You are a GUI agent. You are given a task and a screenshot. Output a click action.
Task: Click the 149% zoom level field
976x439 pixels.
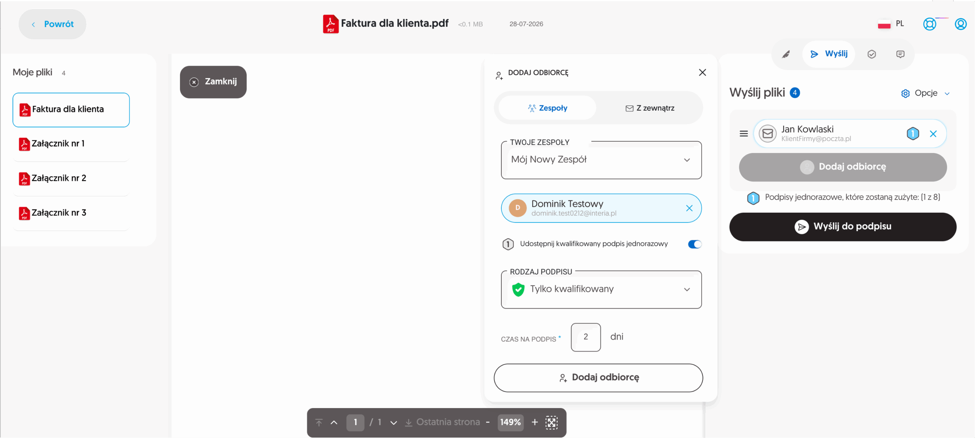coord(510,423)
